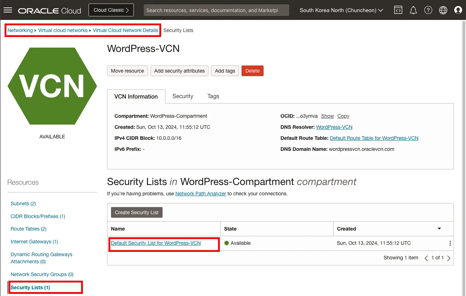Open Default Route Table for WordPress-VCN
466x296 pixels.
tap(374, 138)
